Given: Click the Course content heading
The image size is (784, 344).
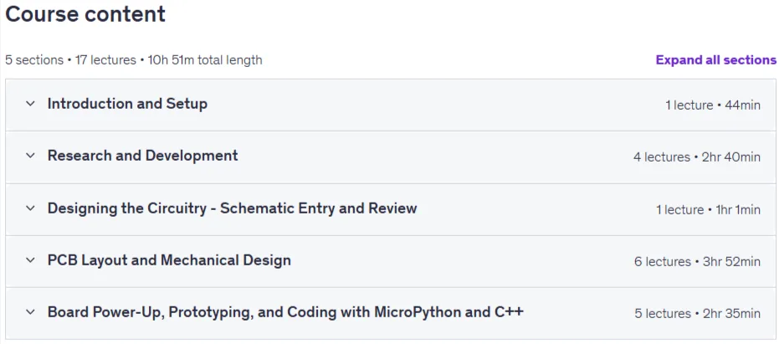Looking at the screenshot, I should pyautogui.click(x=85, y=14).
